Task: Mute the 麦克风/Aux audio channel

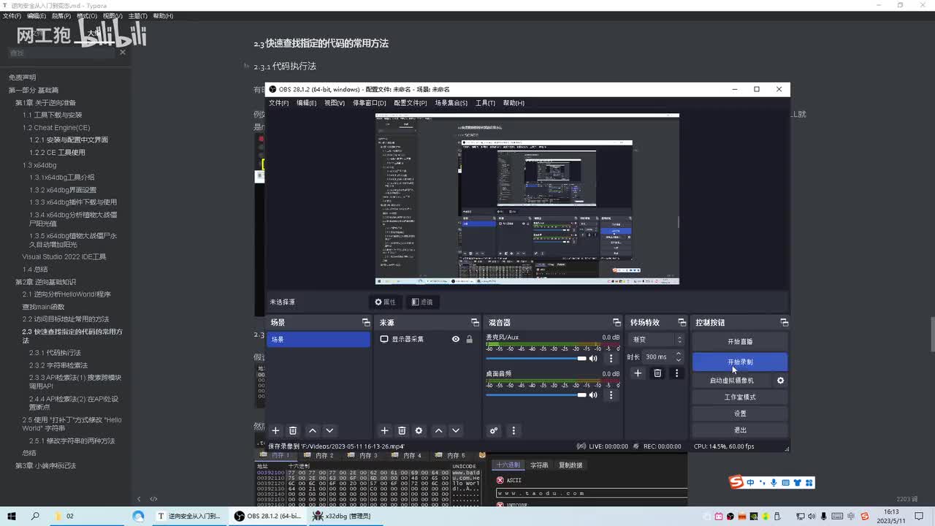Action: (593, 359)
